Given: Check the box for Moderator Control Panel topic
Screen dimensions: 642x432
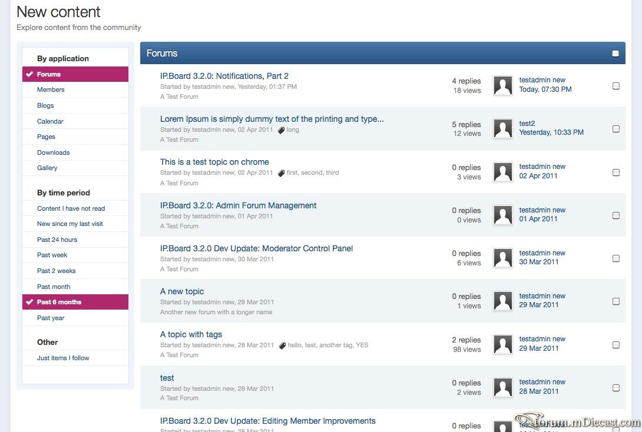Looking at the screenshot, I should tap(616, 258).
